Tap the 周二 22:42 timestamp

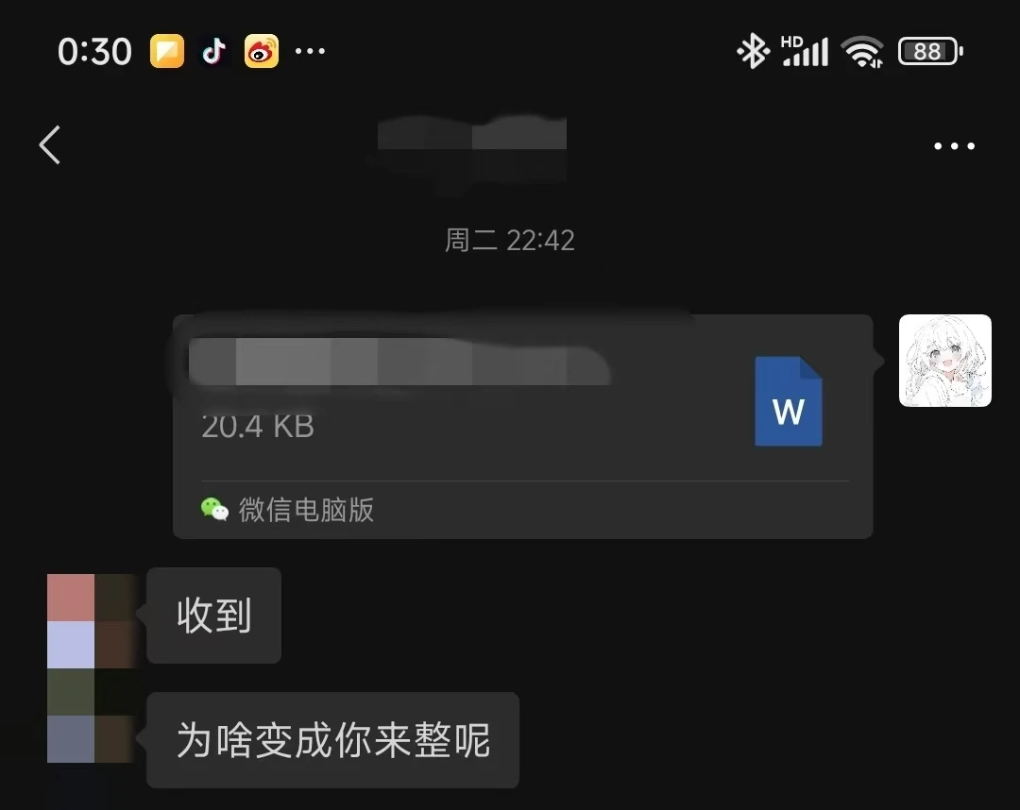coord(509,241)
